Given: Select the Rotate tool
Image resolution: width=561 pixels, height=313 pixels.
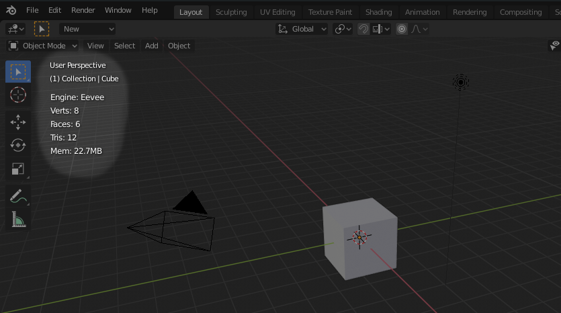Looking at the screenshot, I should (18, 145).
